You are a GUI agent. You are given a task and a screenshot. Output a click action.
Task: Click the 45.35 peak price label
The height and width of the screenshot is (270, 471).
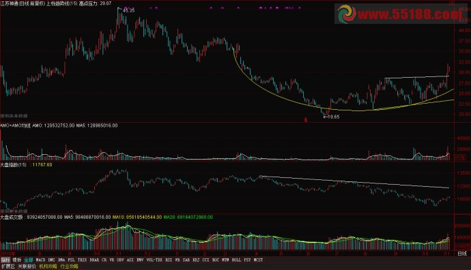click(129, 10)
